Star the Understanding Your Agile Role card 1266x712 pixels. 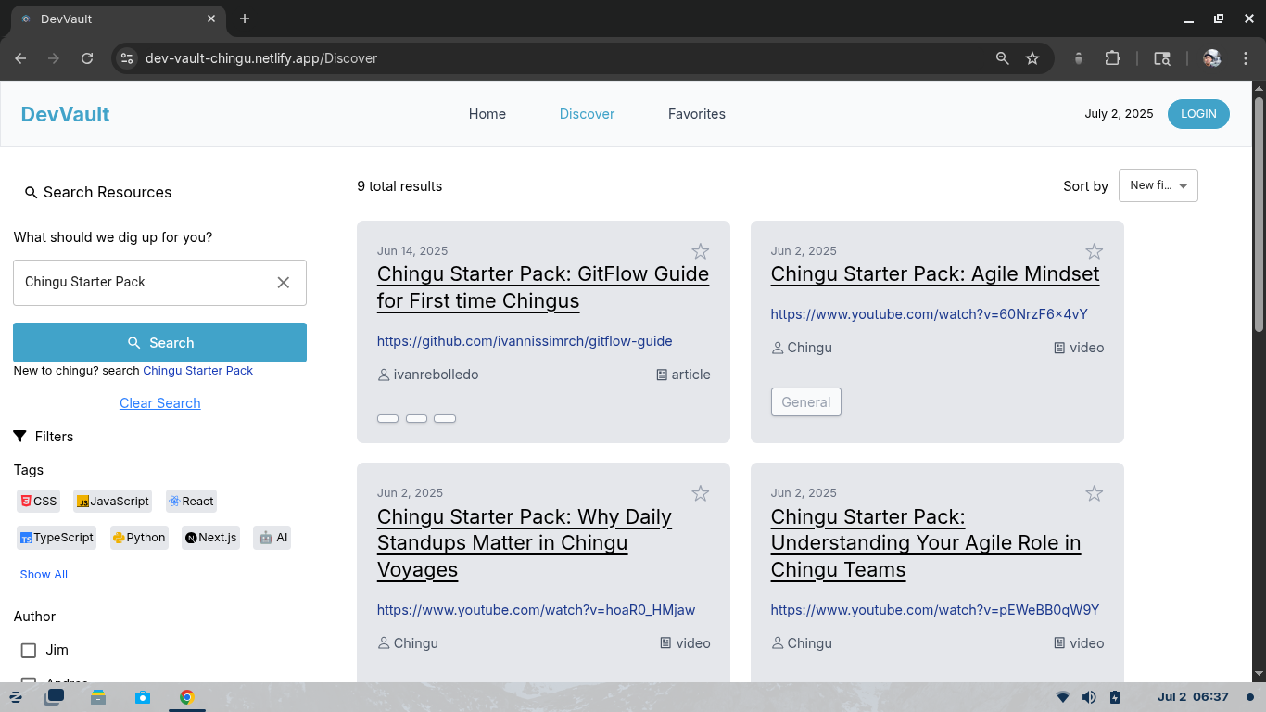coord(1095,493)
